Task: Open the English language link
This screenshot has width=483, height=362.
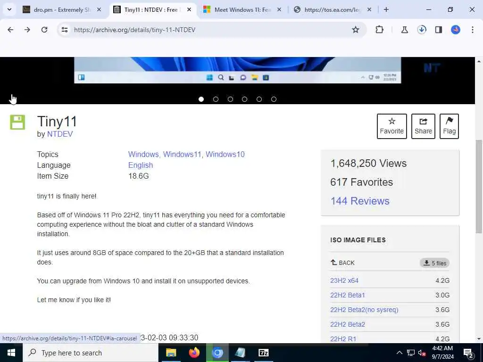Action: (x=141, y=165)
